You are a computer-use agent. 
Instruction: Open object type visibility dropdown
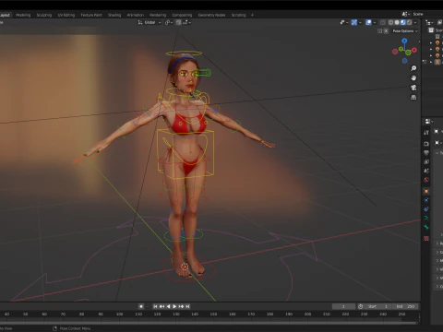[x=344, y=22]
